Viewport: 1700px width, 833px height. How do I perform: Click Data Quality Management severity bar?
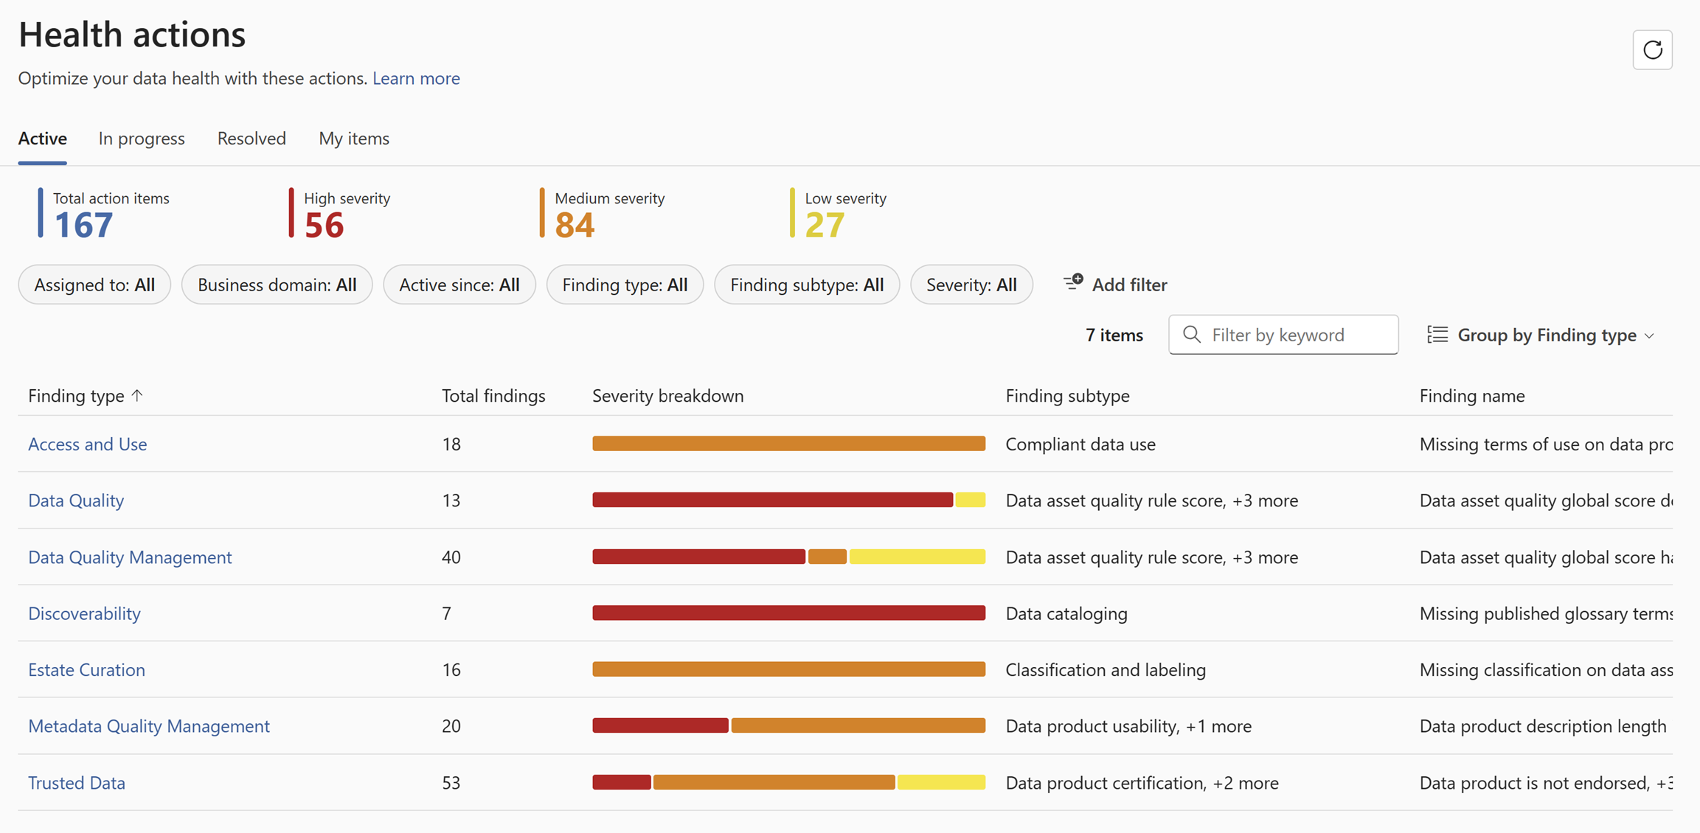[788, 557]
